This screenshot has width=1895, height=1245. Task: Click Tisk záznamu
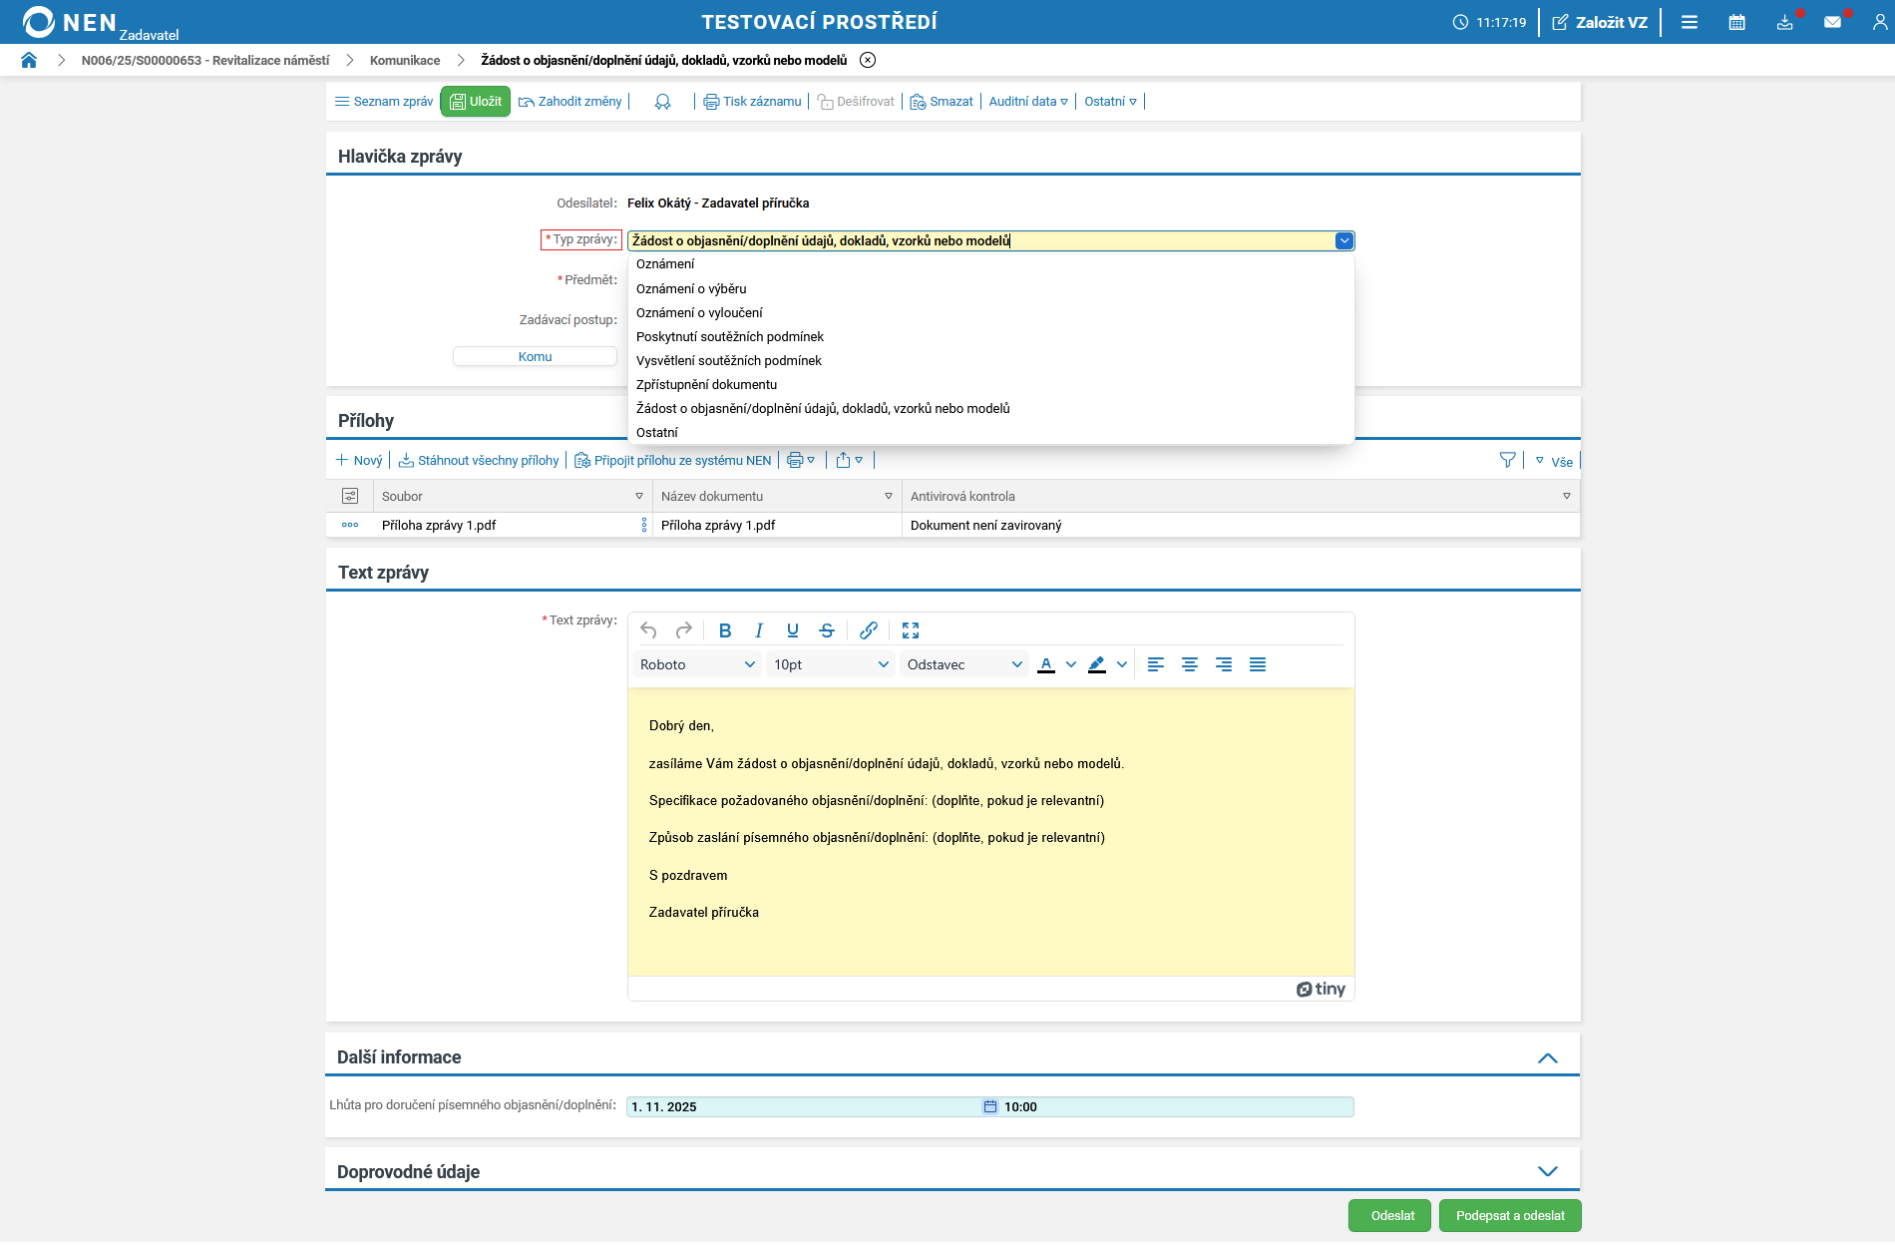[x=752, y=102]
